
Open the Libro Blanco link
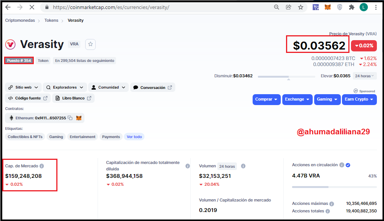73,98
